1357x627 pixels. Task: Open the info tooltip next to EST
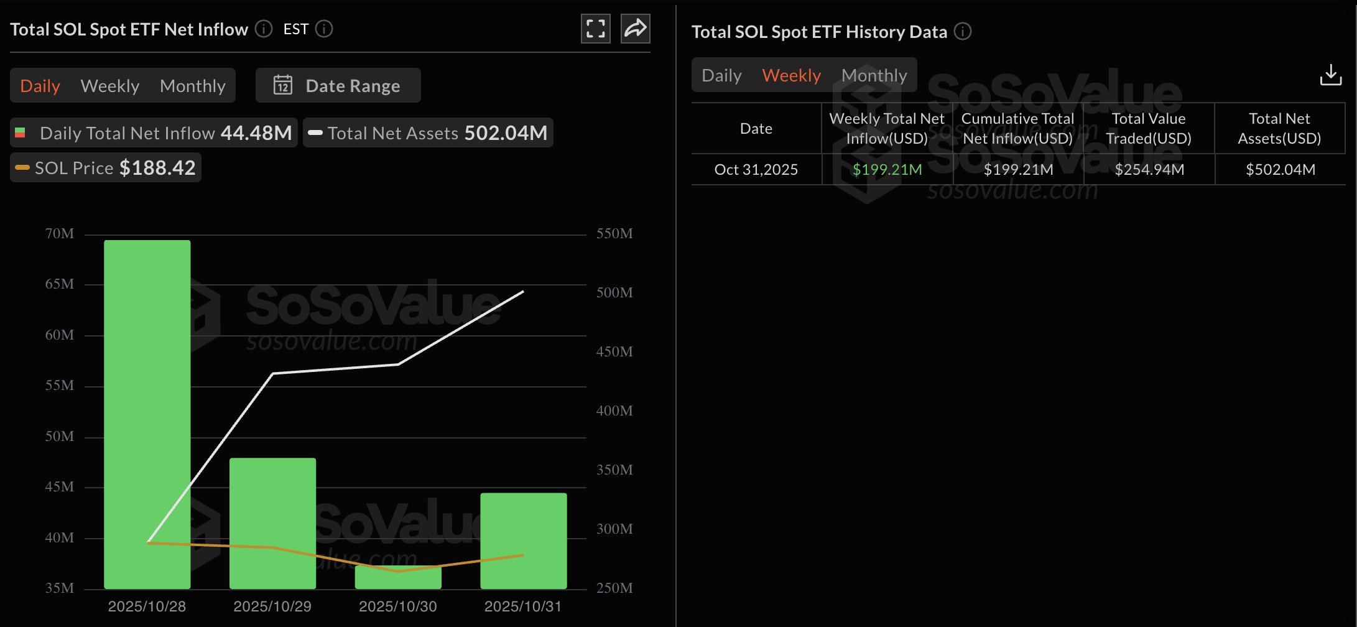coord(324,29)
